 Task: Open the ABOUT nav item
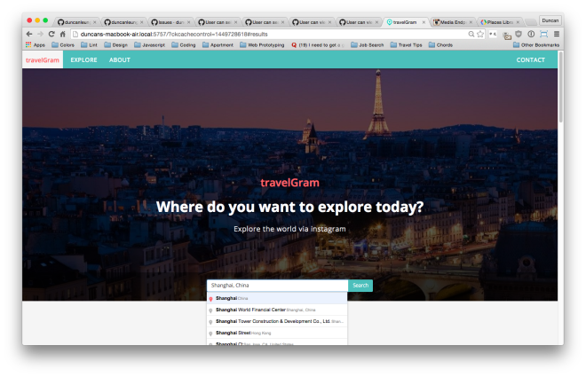click(x=120, y=59)
